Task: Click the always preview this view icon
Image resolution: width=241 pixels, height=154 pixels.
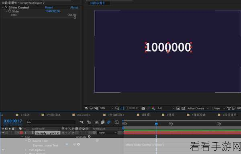Action: [x=86, y=108]
